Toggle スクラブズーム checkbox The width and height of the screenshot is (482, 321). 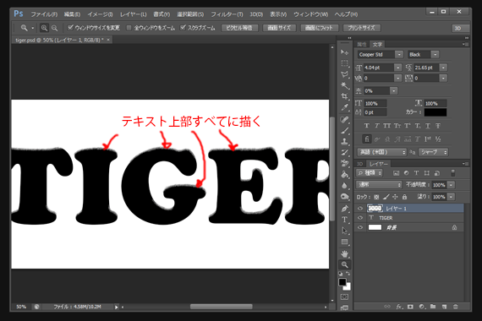[x=183, y=28]
